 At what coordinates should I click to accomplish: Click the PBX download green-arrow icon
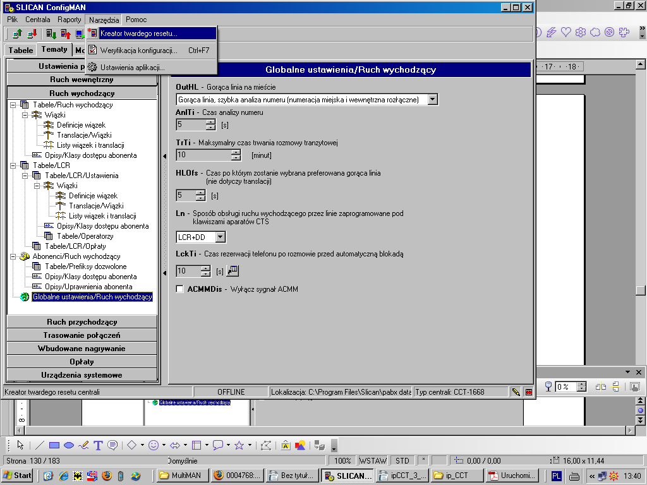tap(51, 34)
